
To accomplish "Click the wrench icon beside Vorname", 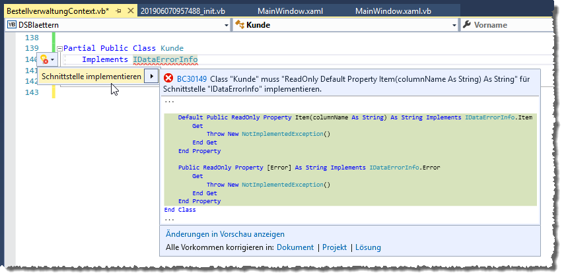I will pos(468,25).
